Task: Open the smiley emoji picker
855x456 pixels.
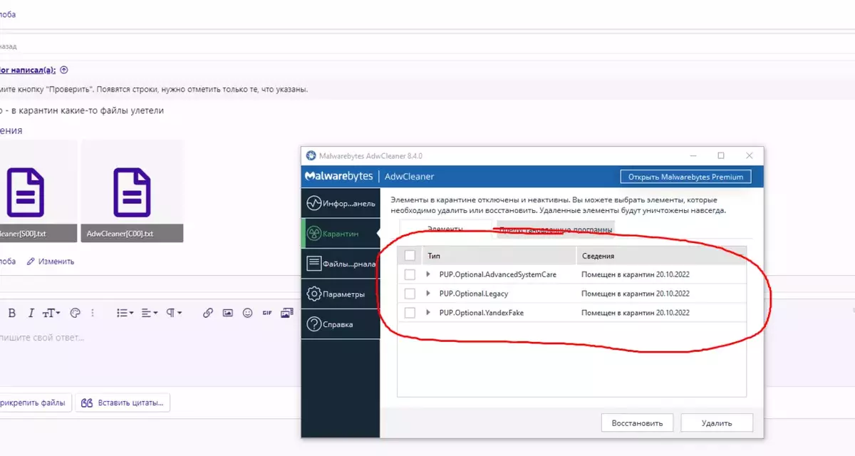Action: click(248, 313)
